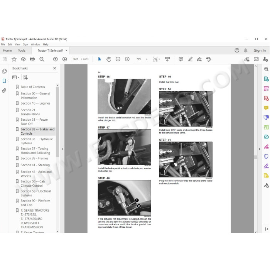Click the page number field 3611
Screen dimensions: 270x270
(x=76, y=59)
